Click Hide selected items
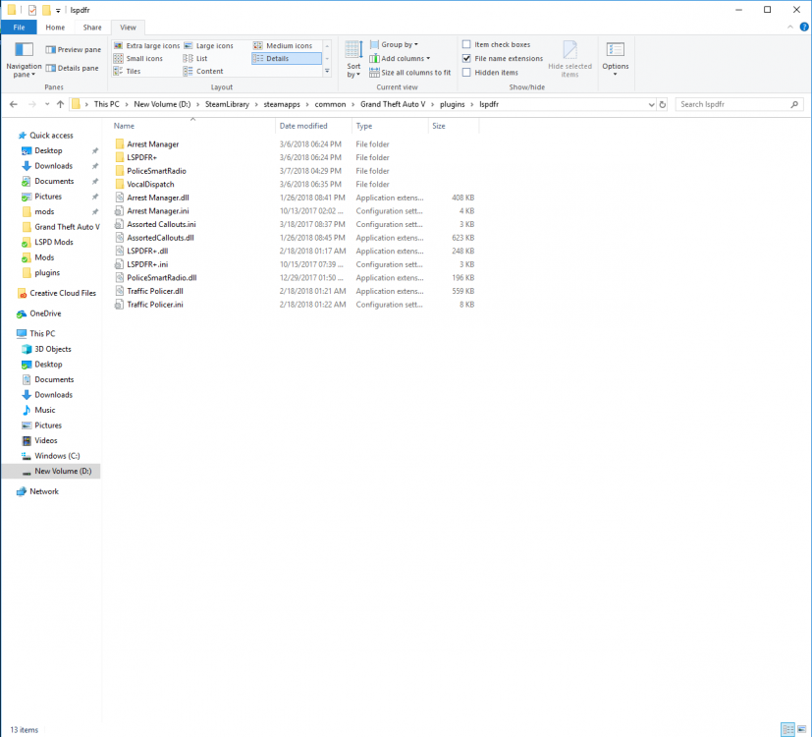 [x=569, y=59]
